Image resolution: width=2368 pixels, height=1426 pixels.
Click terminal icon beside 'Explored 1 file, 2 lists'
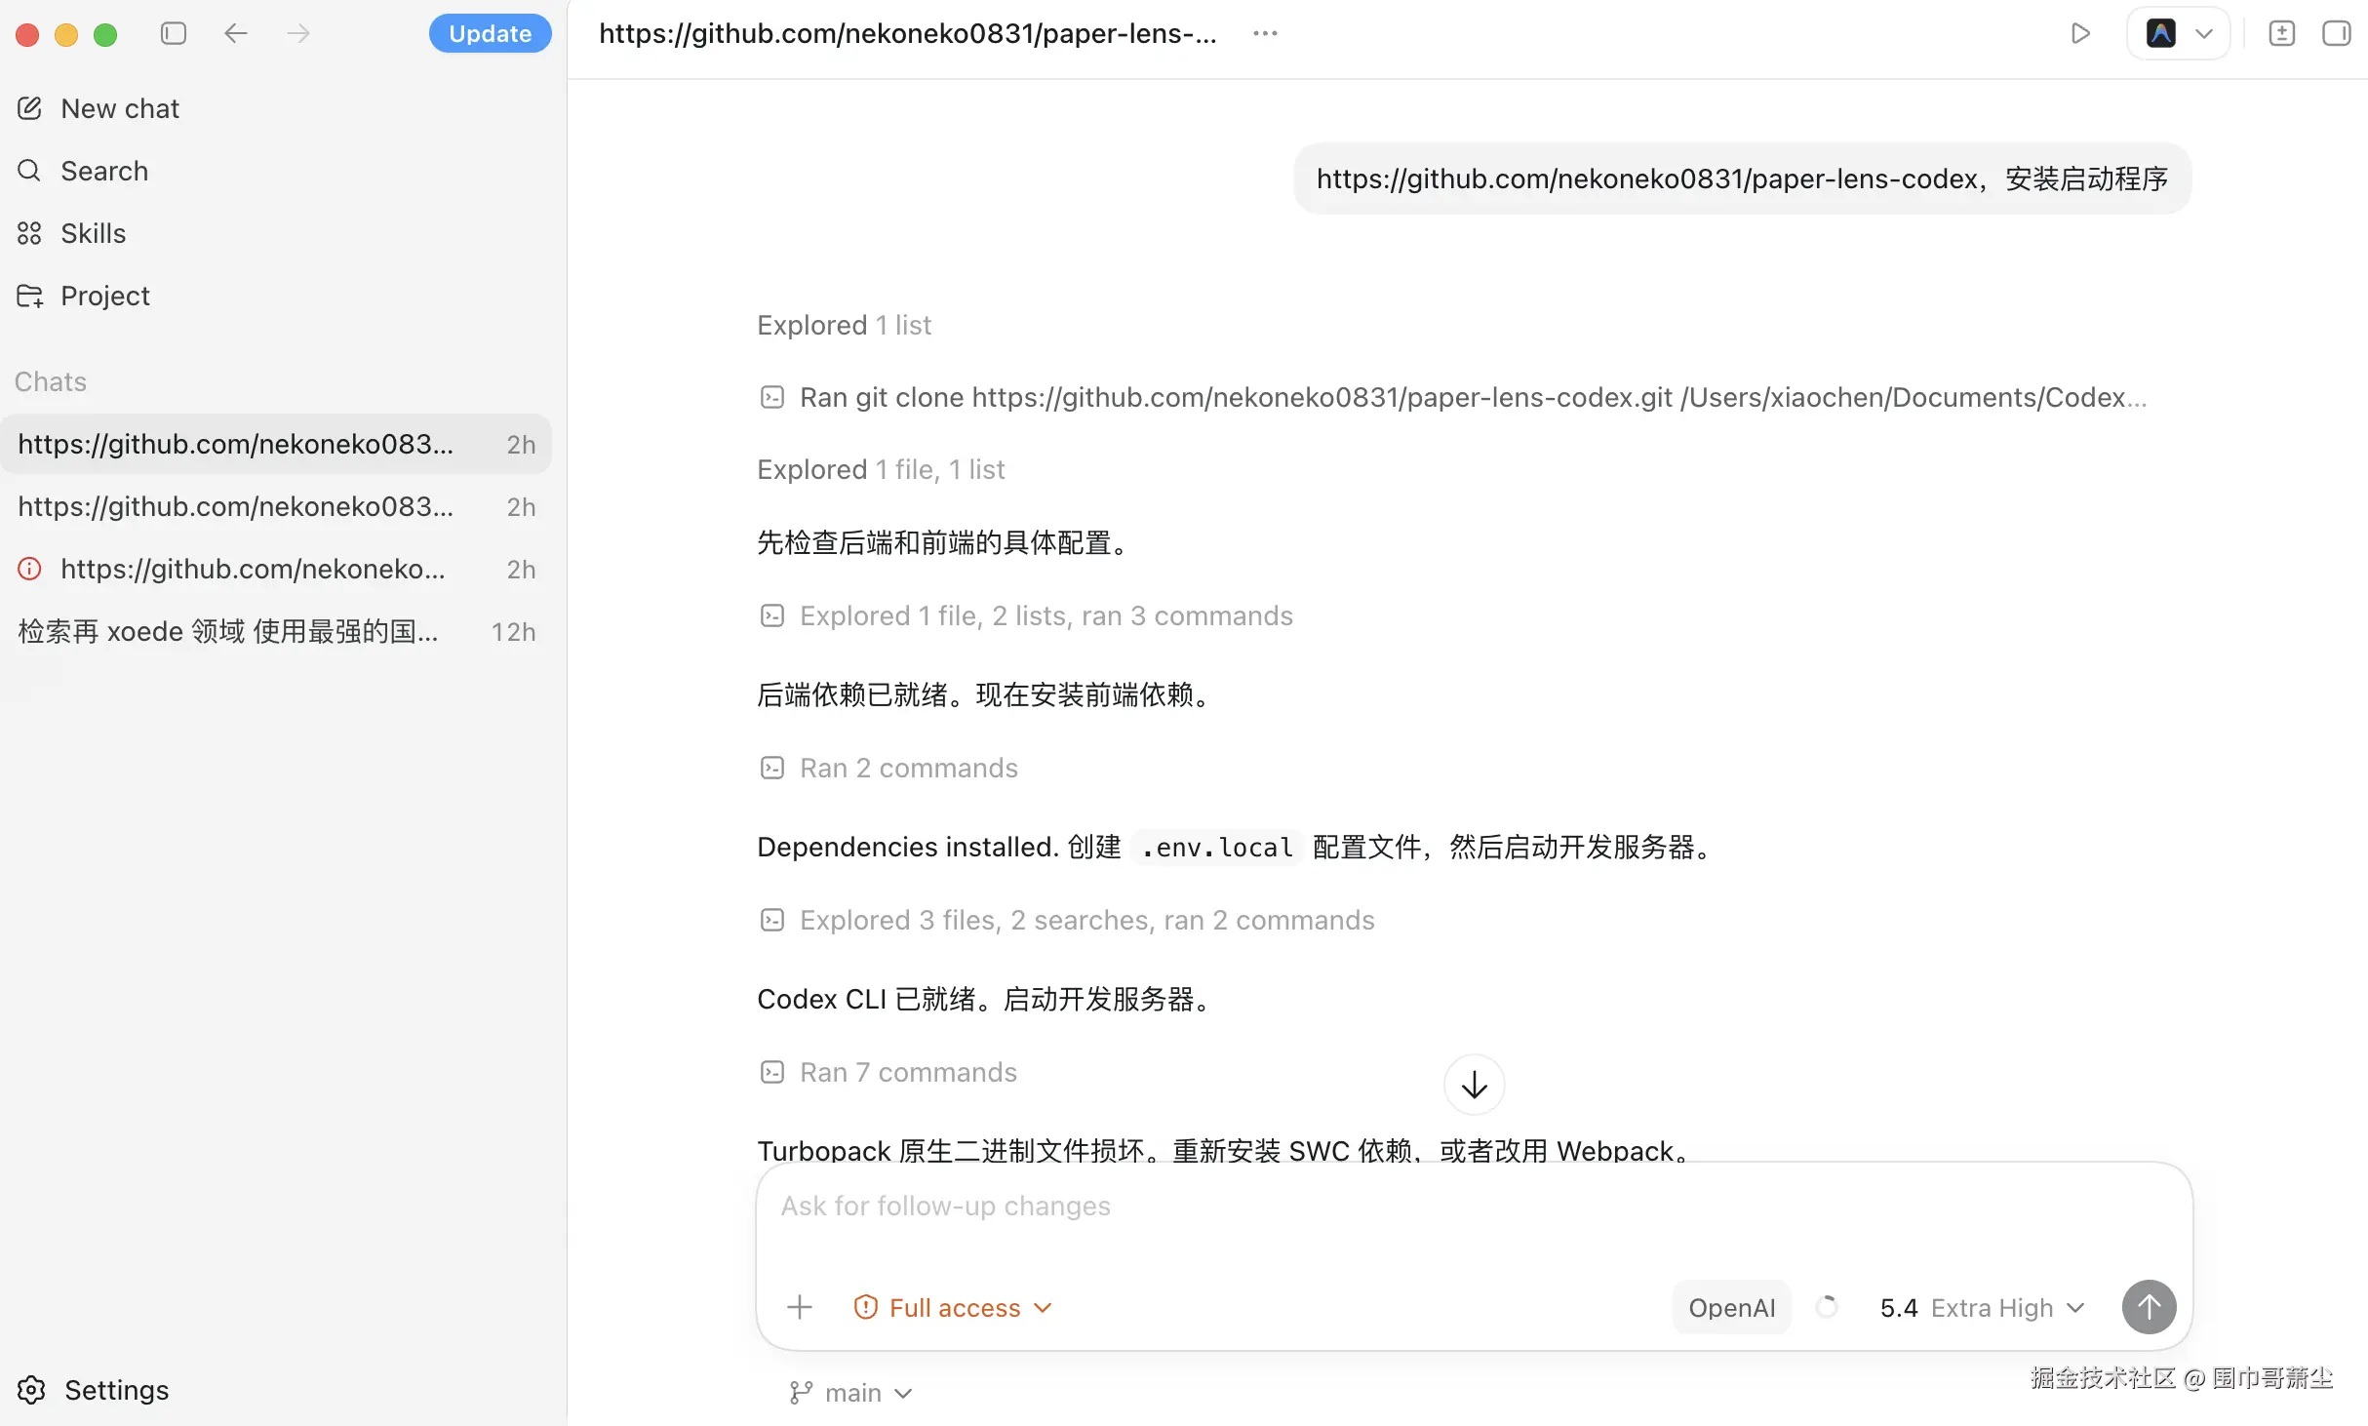[x=772, y=615]
